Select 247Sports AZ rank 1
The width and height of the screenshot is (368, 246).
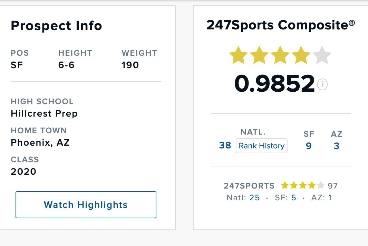[330, 198]
